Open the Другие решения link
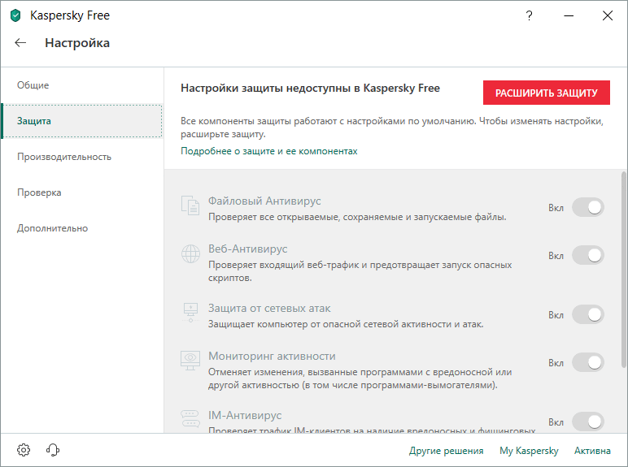628x467 pixels. (446, 451)
